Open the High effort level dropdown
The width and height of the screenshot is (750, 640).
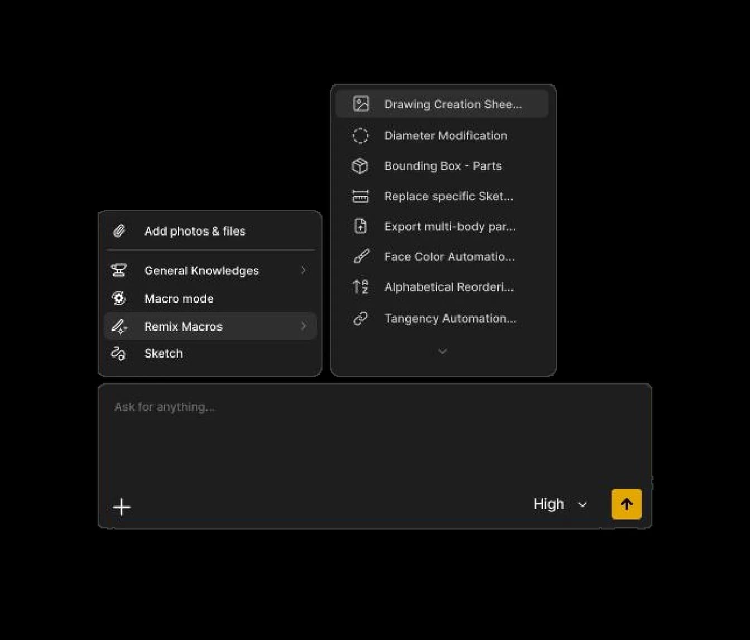pyautogui.click(x=560, y=504)
